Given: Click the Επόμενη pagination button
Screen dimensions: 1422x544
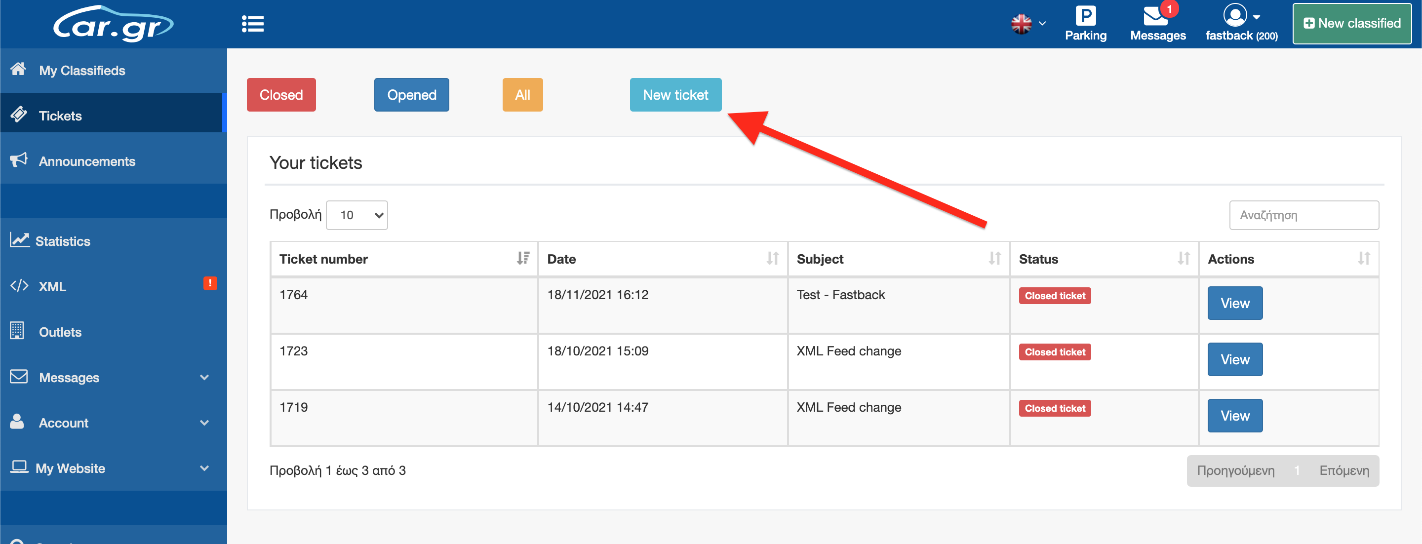Looking at the screenshot, I should [x=1344, y=470].
